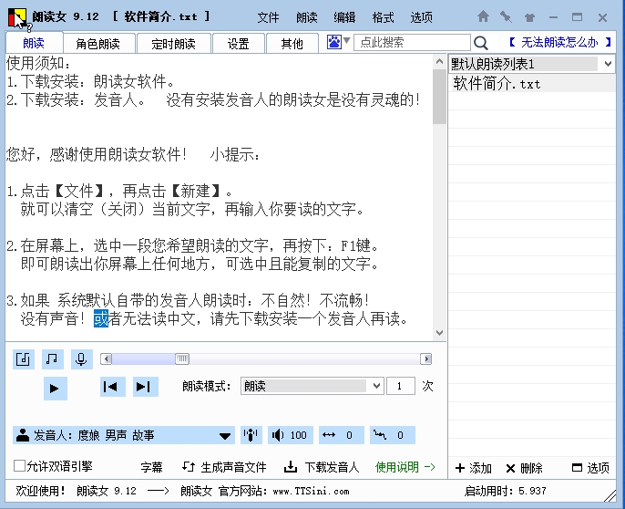Open the 朗读 menu in title bar
625x509 pixels.
coord(306,17)
